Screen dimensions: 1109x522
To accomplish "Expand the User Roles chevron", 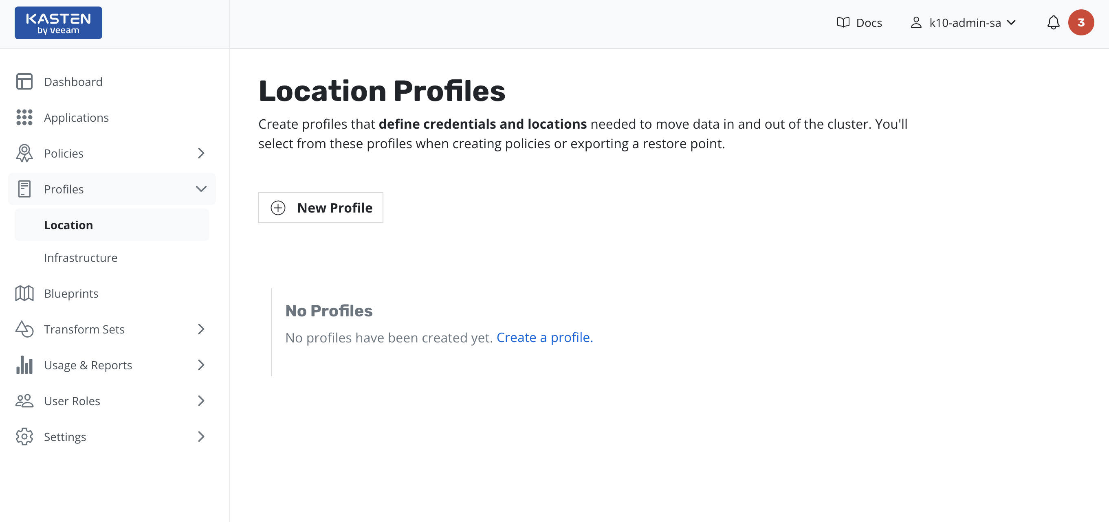I will pyautogui.click(x=201, y=401).
